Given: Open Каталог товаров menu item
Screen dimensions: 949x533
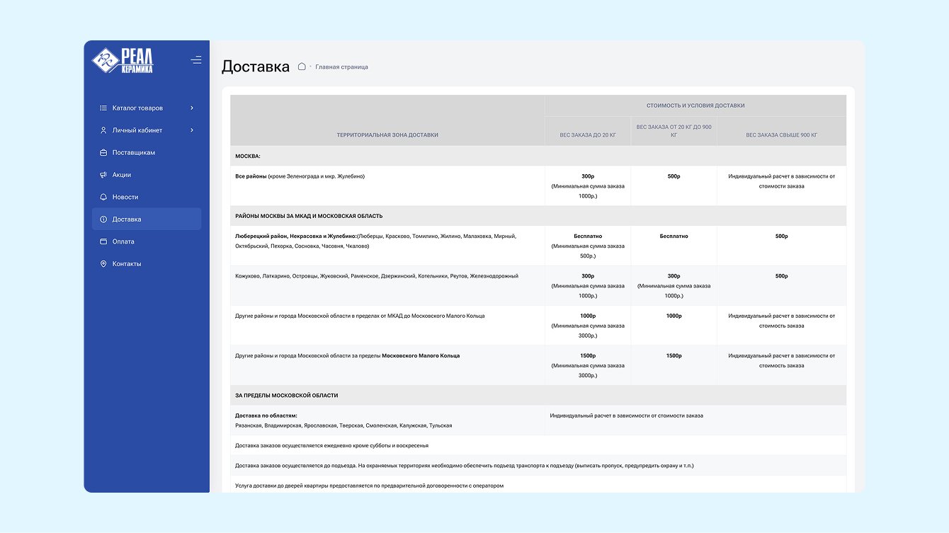Looking at the screenshot, I should (147, 108).
